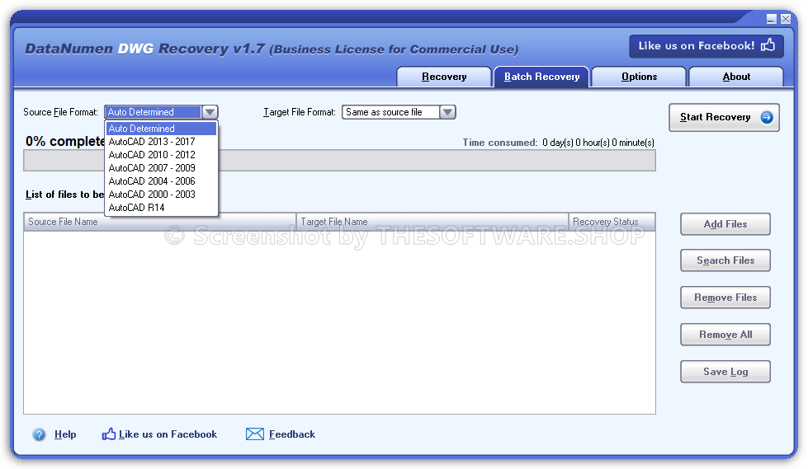Screen dimensions: 808x469
Task: Choose AutoCAD 2013 - 2017 option
Action: tap(161, 142)
